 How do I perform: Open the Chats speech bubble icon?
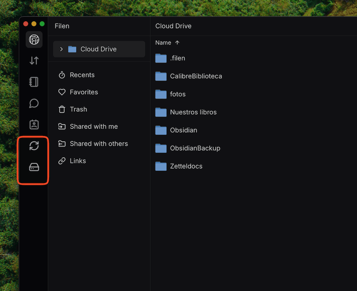click(x=34, y=103)
